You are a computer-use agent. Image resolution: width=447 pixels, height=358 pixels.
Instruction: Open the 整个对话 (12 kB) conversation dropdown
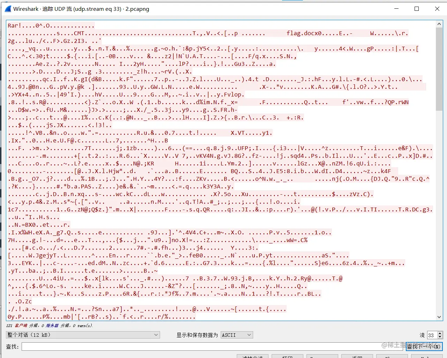[x=83, y=335]
